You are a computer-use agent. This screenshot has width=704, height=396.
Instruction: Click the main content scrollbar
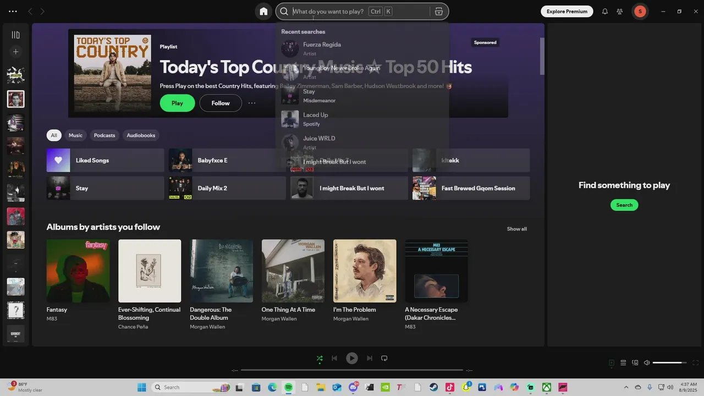(542, 56)
